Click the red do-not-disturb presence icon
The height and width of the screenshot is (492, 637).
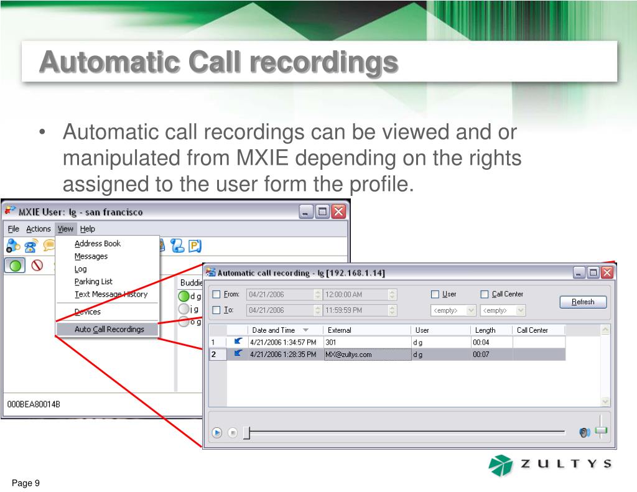tap(37, 266)
